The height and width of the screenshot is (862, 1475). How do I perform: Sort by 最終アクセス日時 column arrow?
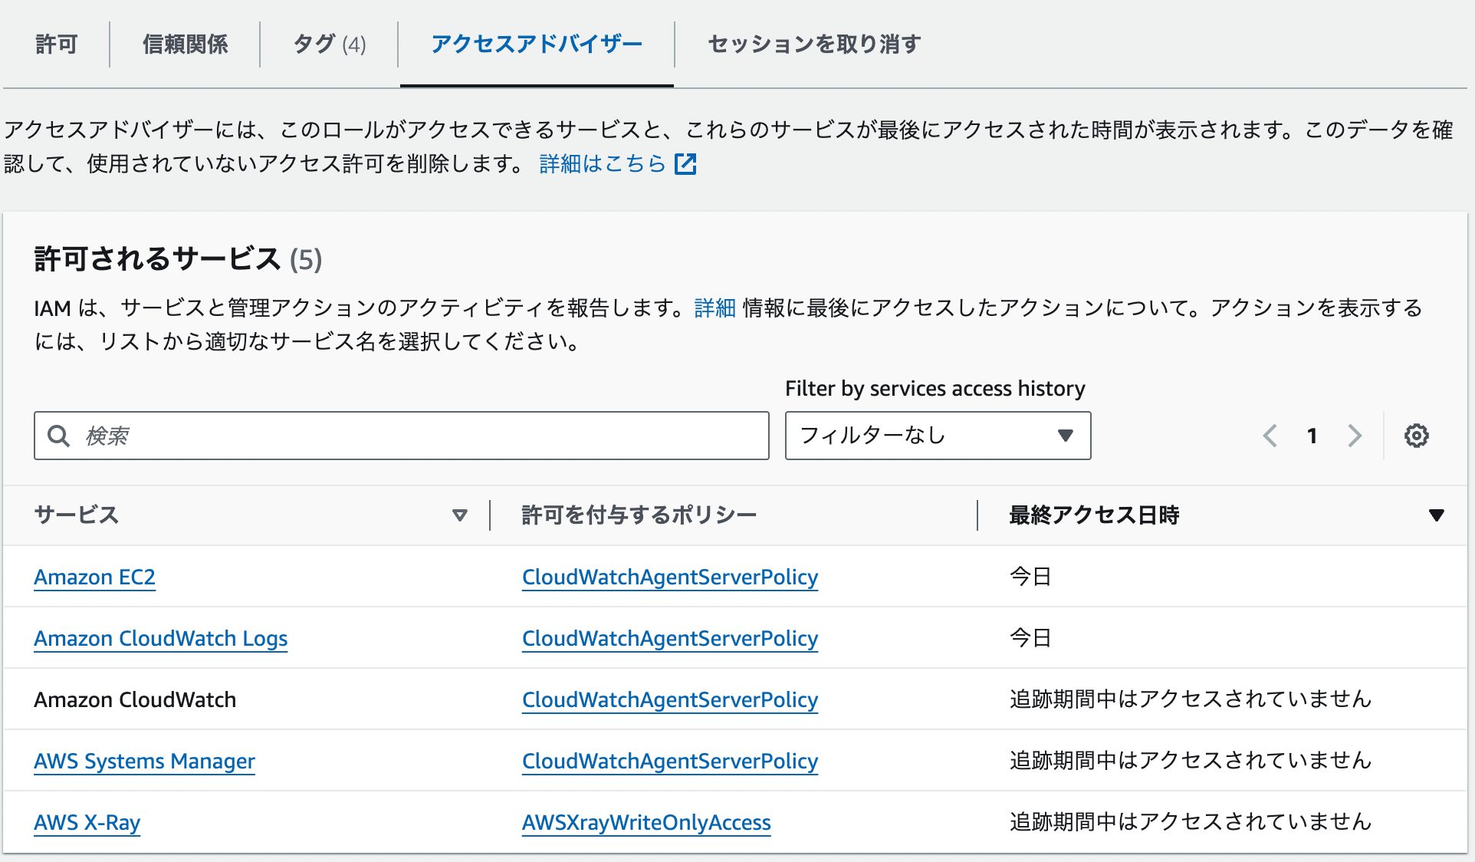(x=1437, y=515)
